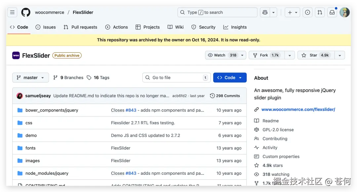
Task: Open the Copilot chat icon
Action: click(x=265, y=13)
